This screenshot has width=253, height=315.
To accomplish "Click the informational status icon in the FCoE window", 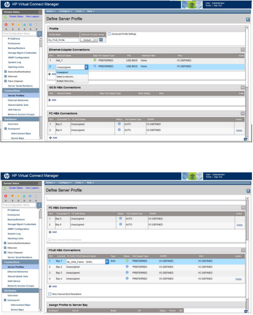I will tap(36, 196).
